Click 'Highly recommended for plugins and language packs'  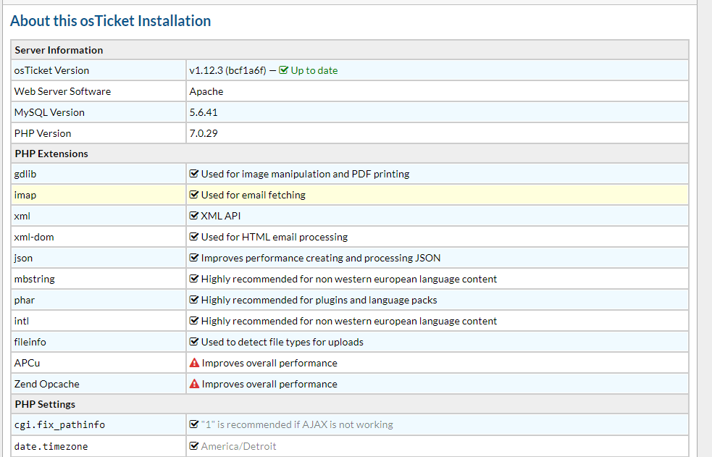pyautogui.click(x=319, y=300)
